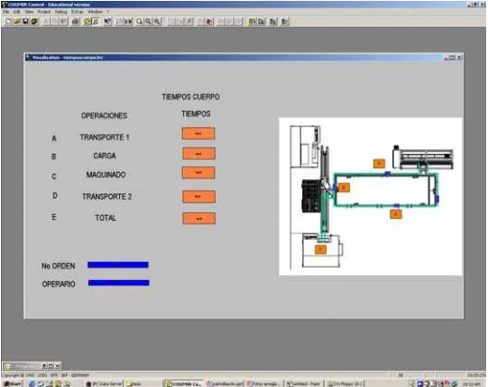Click the TRANSPORTE 1 orange time field
Image resolution: width=488 pixels, height=387 pixels.
(198, 133)
